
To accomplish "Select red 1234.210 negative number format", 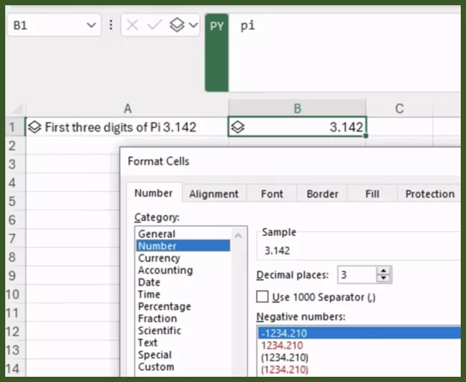I will 282,345.
